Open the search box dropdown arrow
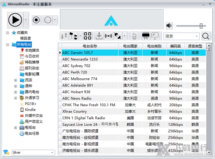215x159 pixels. point(197,36)
